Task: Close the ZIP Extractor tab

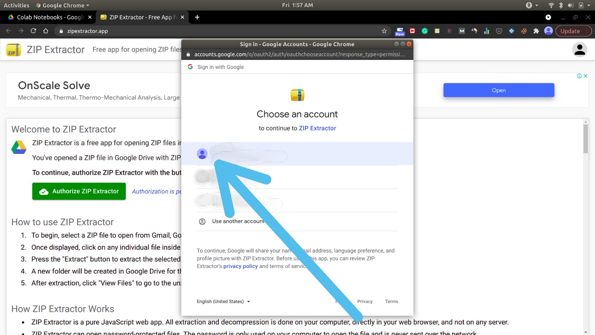Action: [182, 17]
